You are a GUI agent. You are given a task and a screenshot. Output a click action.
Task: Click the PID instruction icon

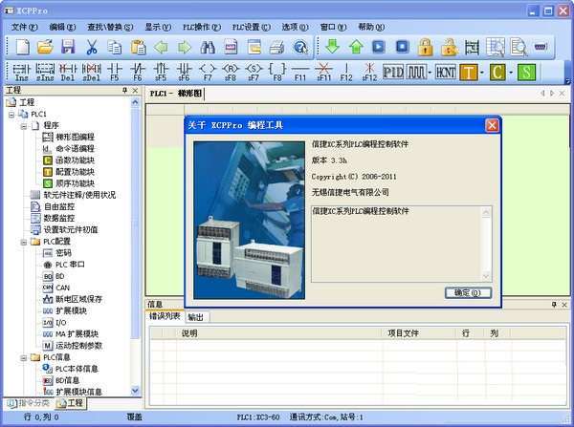coord(393,72)
